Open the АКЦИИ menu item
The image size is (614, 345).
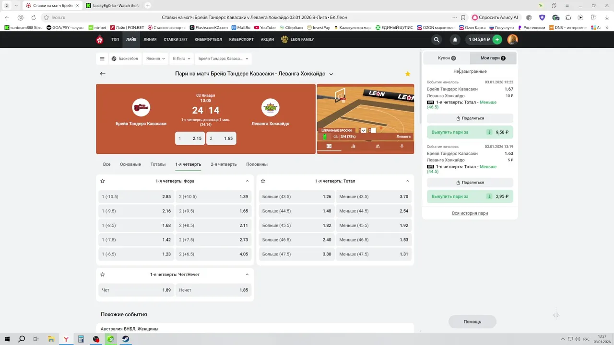[x=267, y=40]
